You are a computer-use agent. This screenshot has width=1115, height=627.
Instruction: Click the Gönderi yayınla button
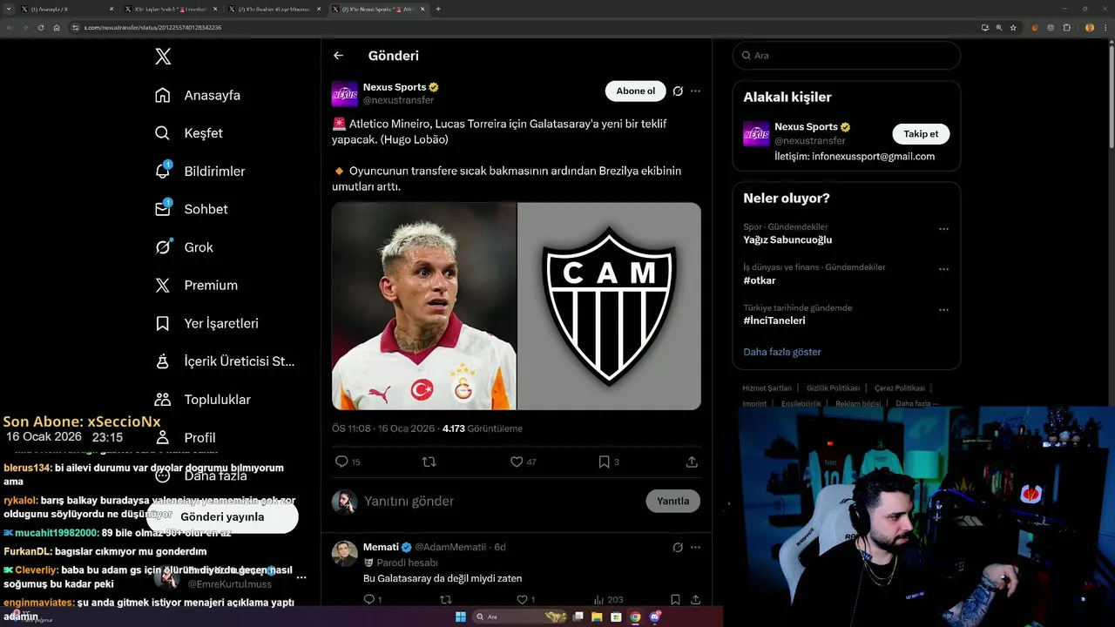222,516
